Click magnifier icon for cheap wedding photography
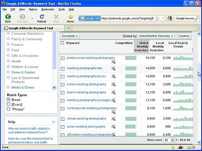Viewport: 202px width, 151px height. click(x=113, y=119)
